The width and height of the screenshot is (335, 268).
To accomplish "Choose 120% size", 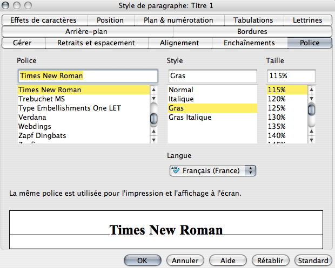I will (x=287, y=99).
